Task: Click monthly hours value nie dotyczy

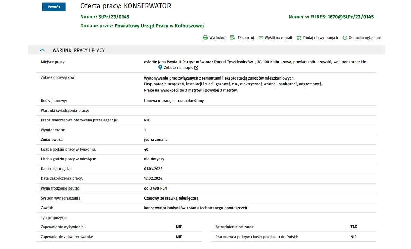Action: pyautogui.click(x=154, y=159)
